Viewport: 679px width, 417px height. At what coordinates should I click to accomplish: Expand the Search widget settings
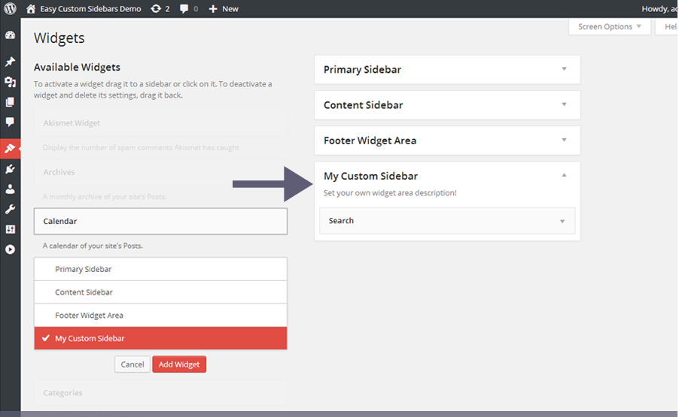pos(562,221)
